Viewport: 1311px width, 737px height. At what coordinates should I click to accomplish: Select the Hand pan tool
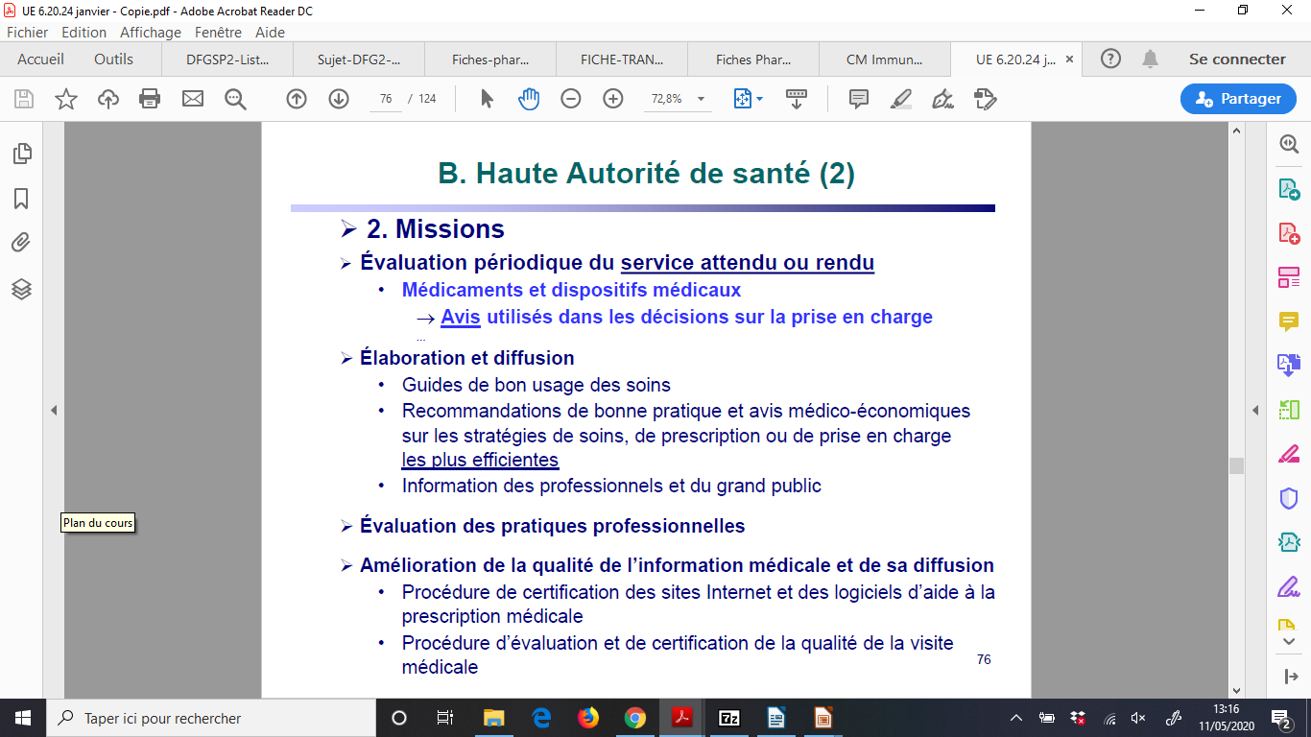coord(529,99)
